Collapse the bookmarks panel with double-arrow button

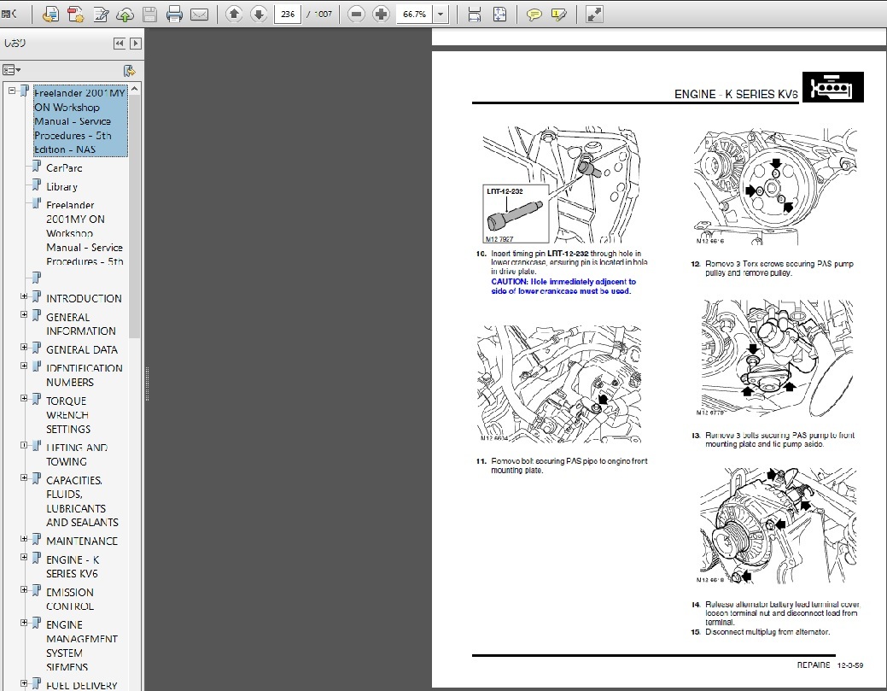pyautogui.click(x=119, y=44)
